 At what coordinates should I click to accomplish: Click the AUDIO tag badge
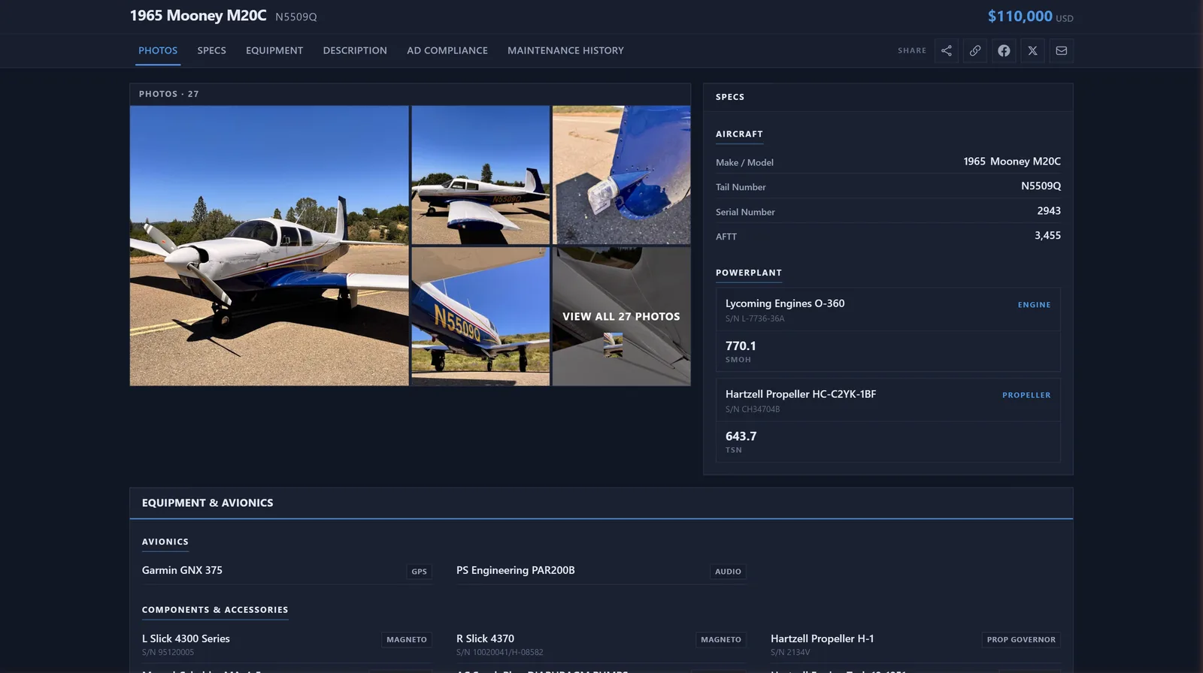point(728,572)
